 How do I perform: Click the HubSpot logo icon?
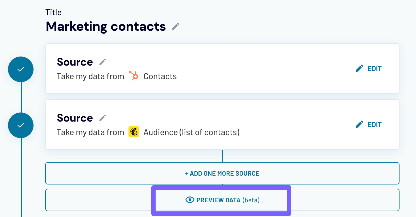click(x=134, y=76)
